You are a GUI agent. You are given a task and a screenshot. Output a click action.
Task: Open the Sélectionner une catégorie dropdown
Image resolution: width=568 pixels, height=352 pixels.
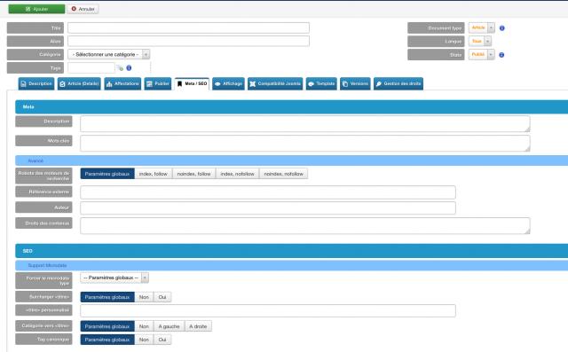click(x=108, y=54)
